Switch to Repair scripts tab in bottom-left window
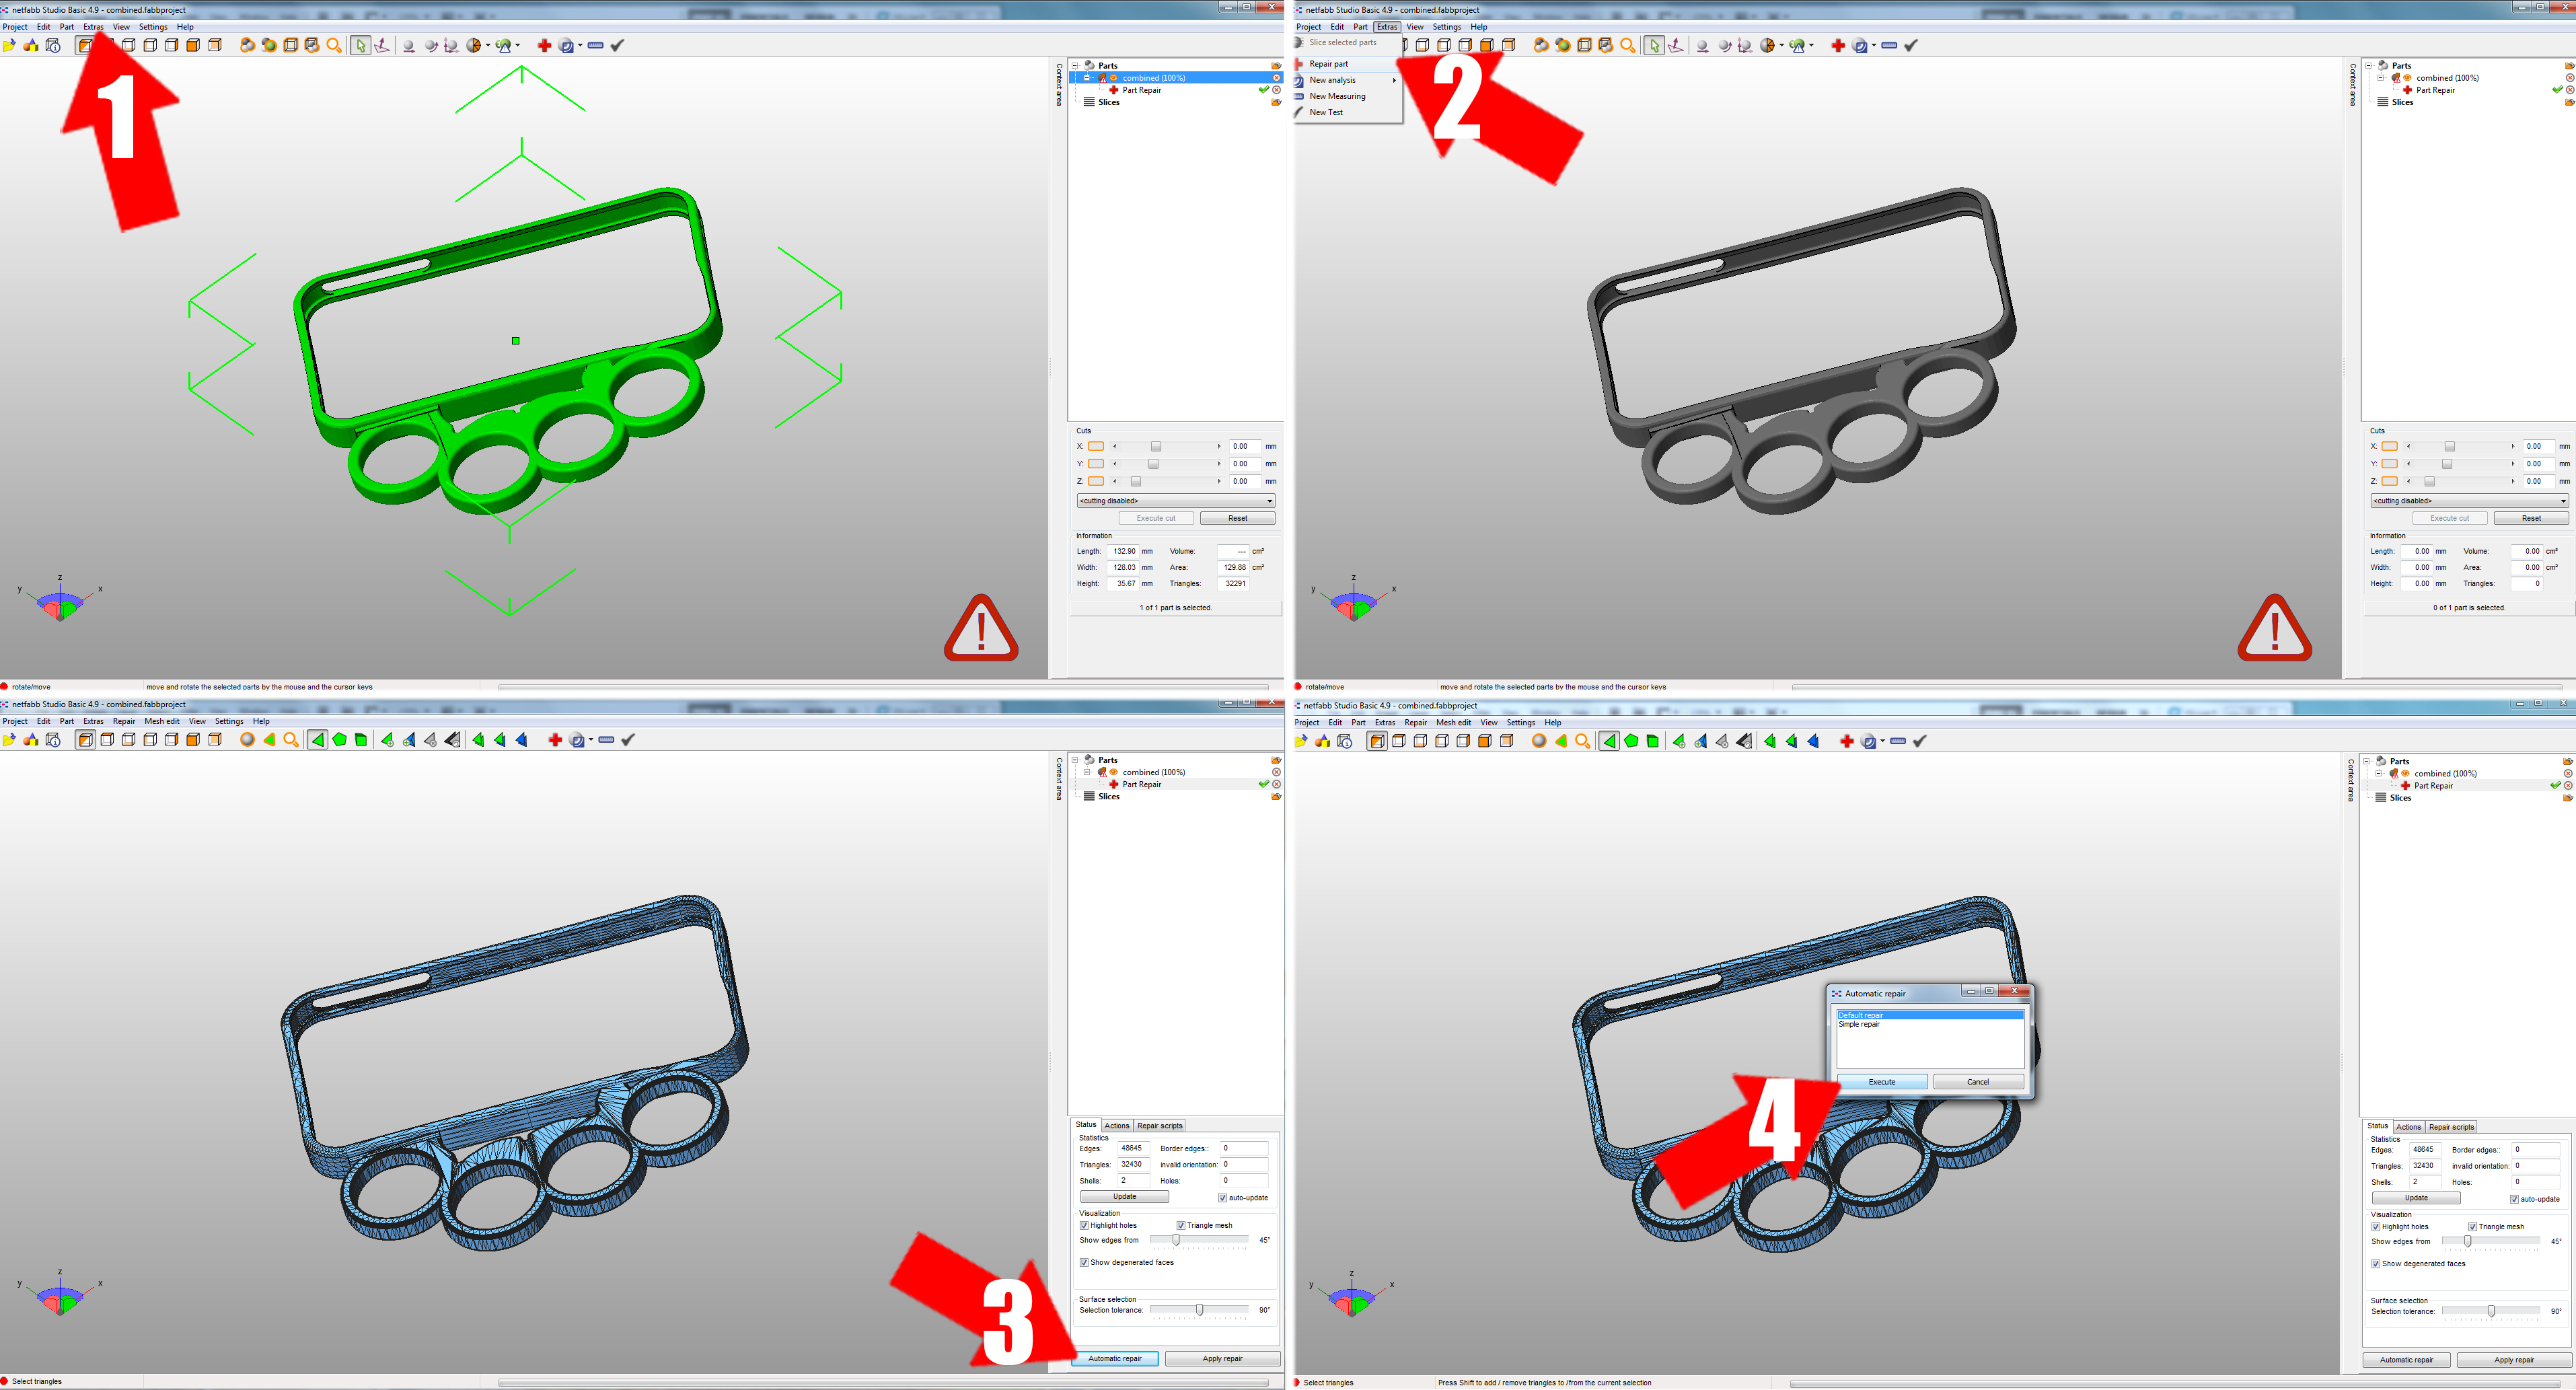The height and width of the screenshot is (1390, 2576). (1159, 1125)
